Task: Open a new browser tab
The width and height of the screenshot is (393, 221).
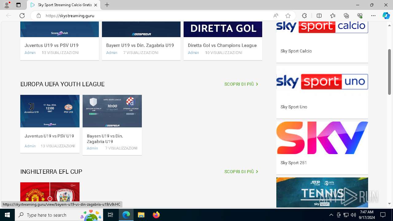Action: [x=107, y=5]
